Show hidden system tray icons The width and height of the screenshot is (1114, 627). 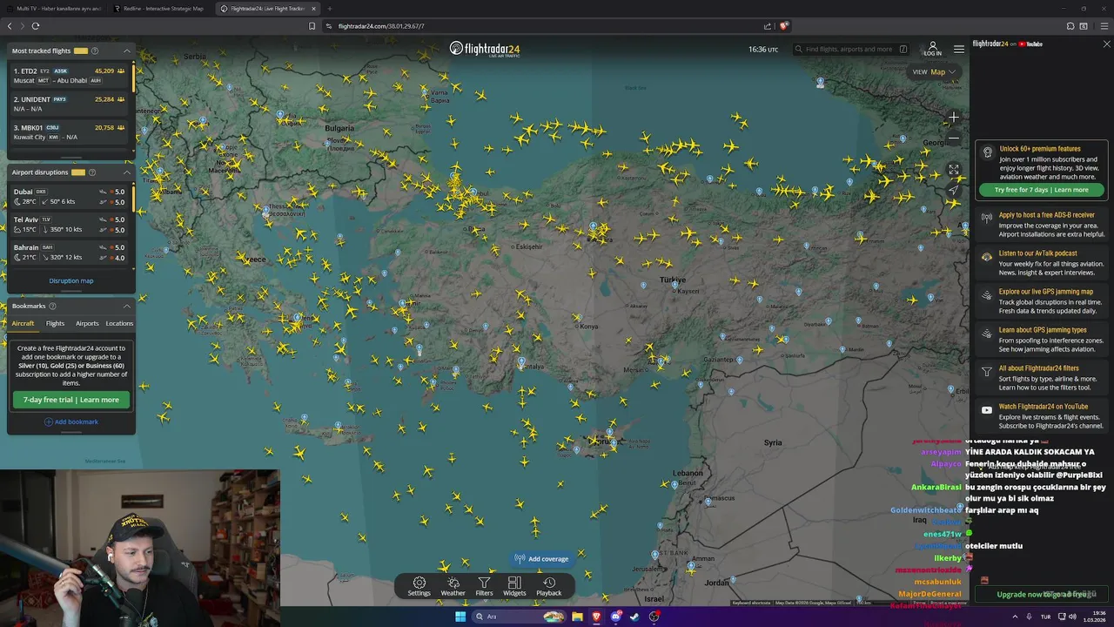(x=1015, y=617)
